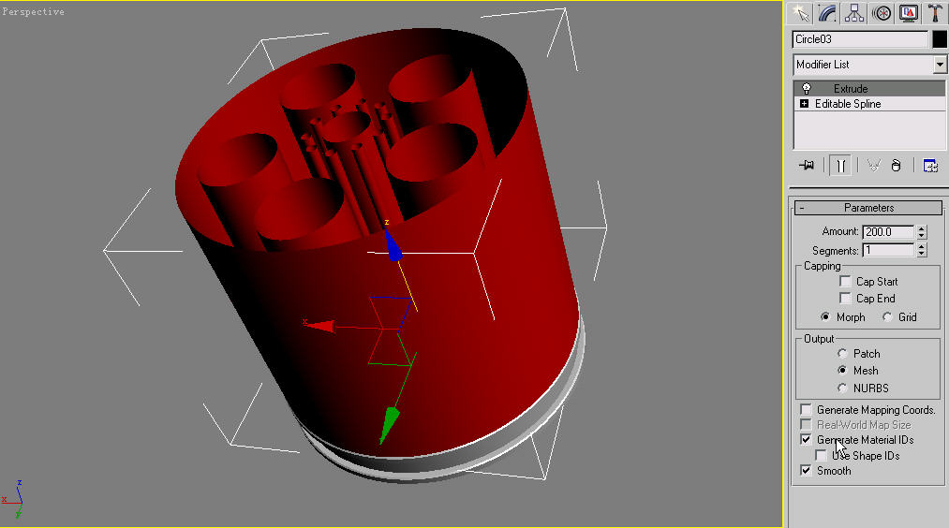949x528 pixels.
Task: Select the Grid capping radio button
Action: coord(887,317)
